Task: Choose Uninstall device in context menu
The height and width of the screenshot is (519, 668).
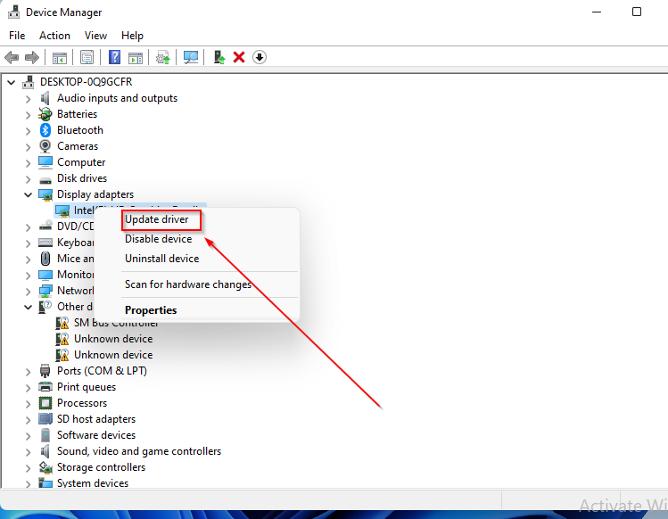Action: pos(162,259)
